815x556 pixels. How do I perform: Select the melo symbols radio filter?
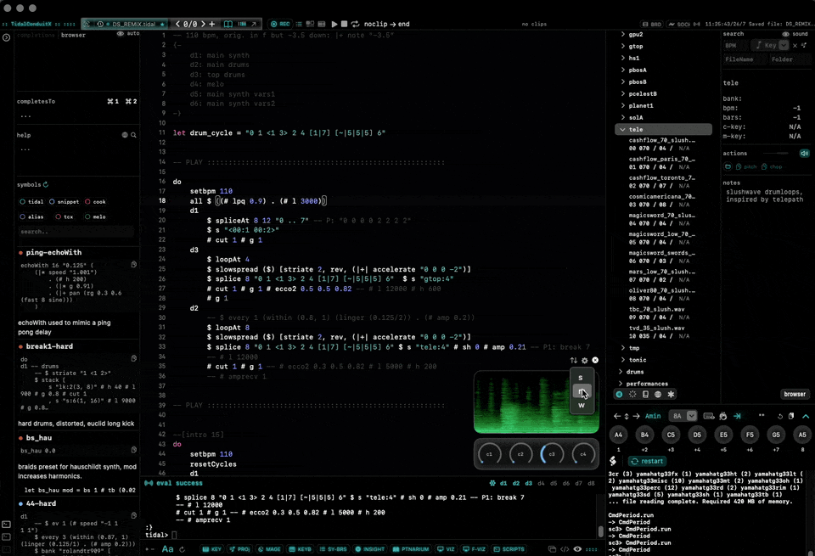pos(95,216)
